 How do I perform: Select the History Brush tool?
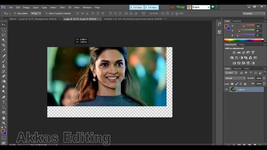[4, 71]
